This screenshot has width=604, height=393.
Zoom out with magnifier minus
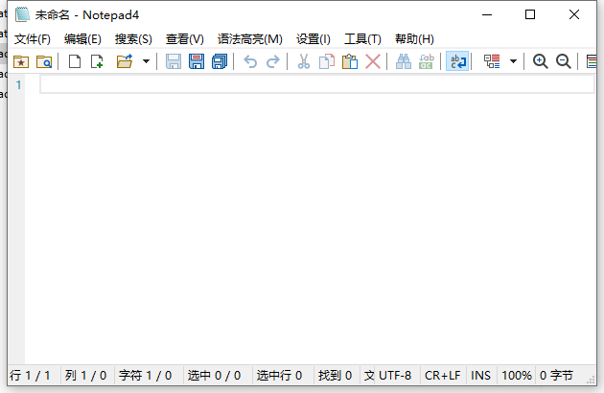(563, 61)
